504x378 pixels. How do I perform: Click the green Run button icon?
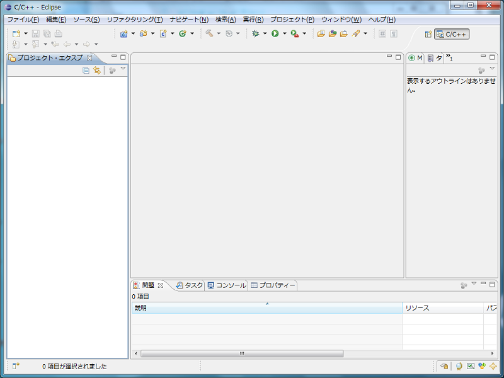275,33
